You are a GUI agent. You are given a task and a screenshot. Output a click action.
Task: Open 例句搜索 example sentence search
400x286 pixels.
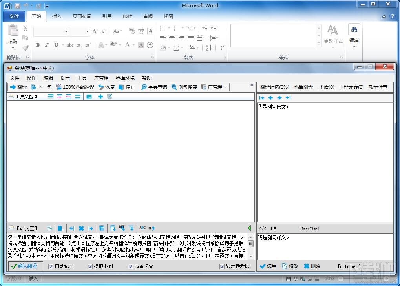pos(184,87)
